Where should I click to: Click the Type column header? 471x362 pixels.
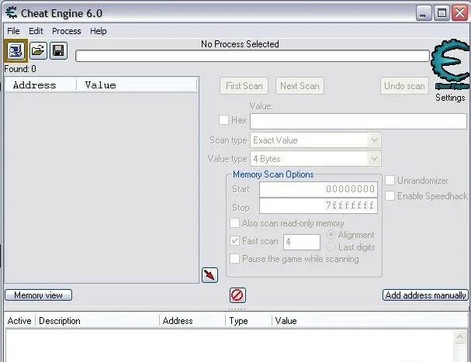pos(248,321)
